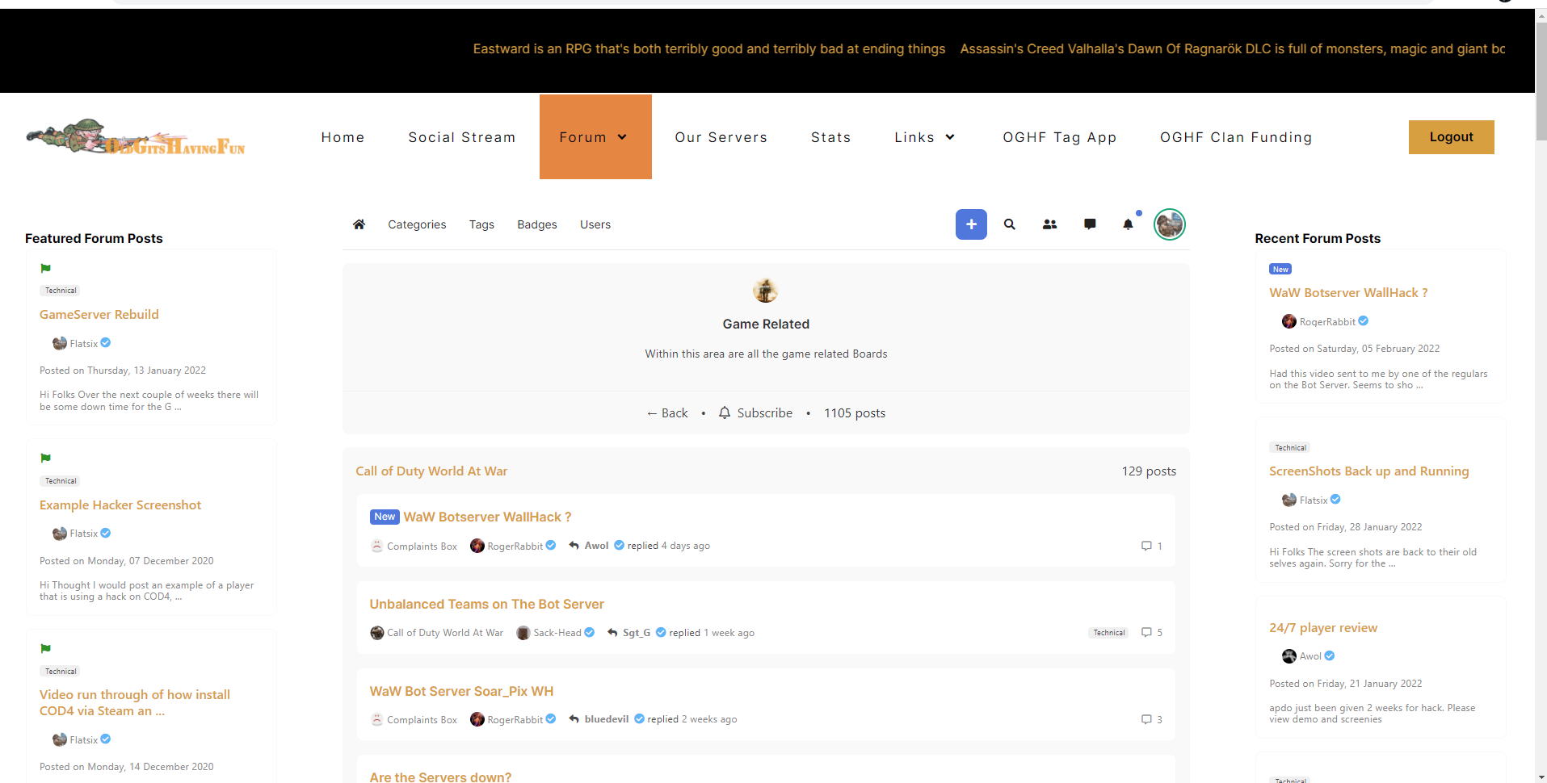Screen dimensions: 1547x783
Task: Open the forum search magnifier icon
Action: click(x=1009, y=224)
